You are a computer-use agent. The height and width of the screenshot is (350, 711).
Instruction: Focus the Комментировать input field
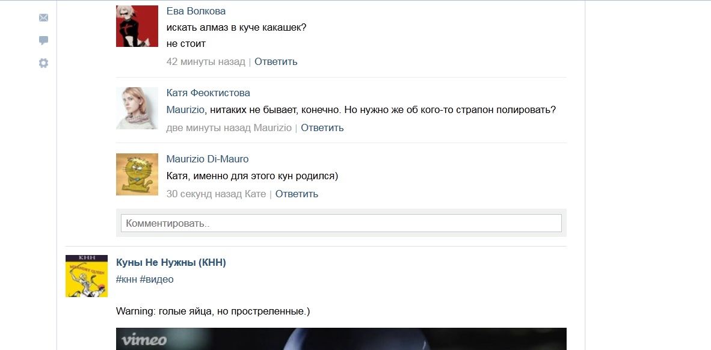[341, 223]
